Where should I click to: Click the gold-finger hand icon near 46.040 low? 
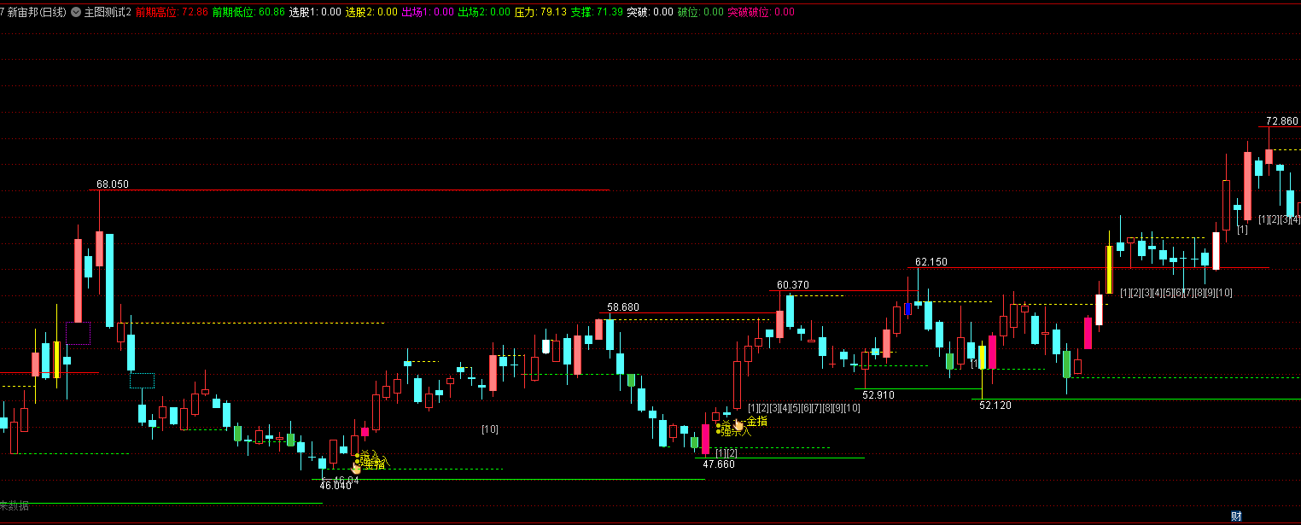pyautogui.click(x=356, y=466)
